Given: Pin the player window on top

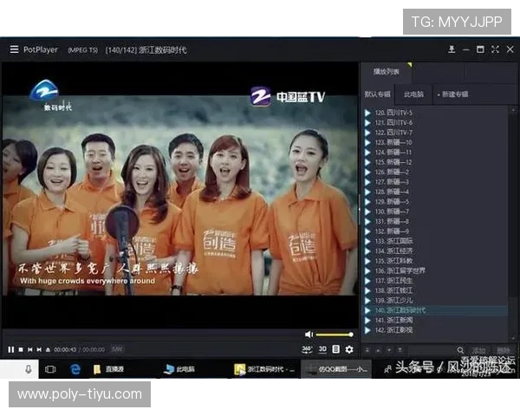Looking at the screenshot, I should [x=453, y=49].
